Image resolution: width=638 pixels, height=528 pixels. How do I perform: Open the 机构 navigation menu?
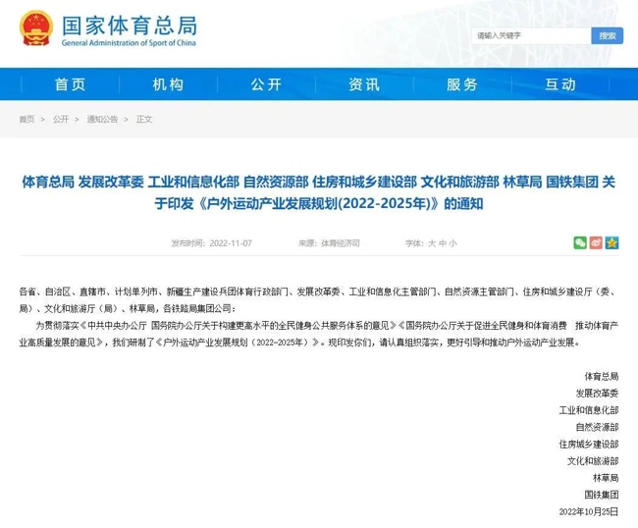point(168,84)
